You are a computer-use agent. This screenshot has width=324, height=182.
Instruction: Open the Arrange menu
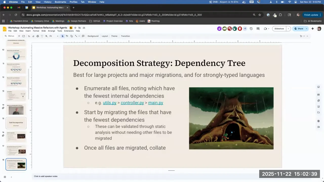[51, 31]
